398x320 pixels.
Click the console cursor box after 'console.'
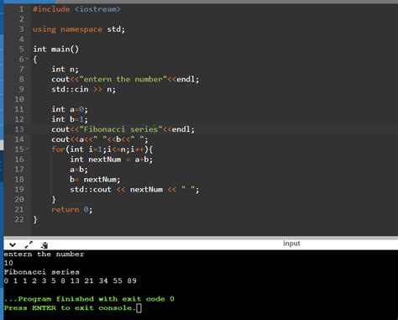[x=139, y=308]
